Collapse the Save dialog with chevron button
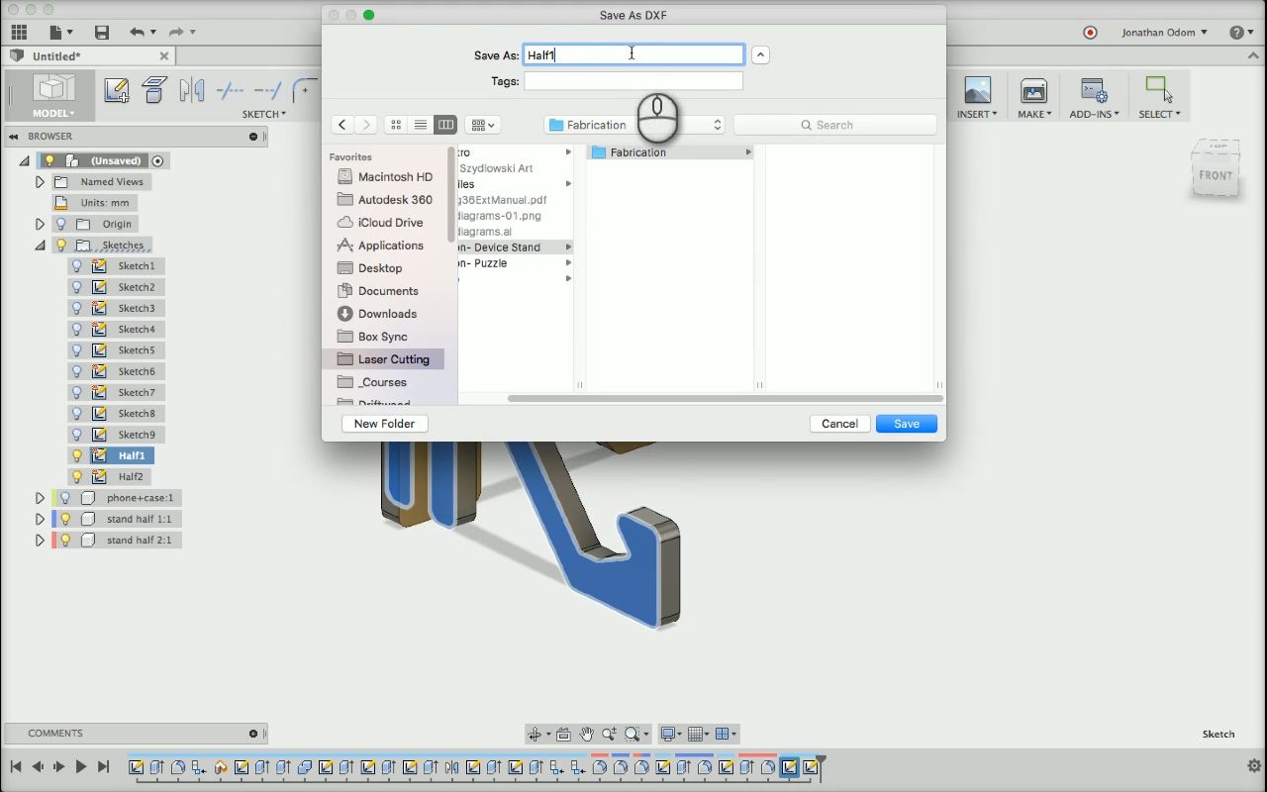The image size is (1267, 792). click(760, 55)
